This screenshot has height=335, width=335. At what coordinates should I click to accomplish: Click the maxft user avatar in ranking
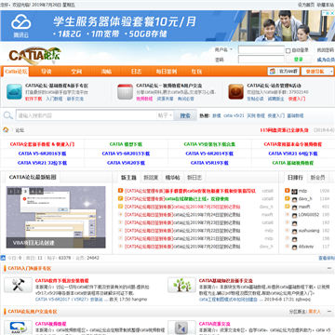point(294,207)
